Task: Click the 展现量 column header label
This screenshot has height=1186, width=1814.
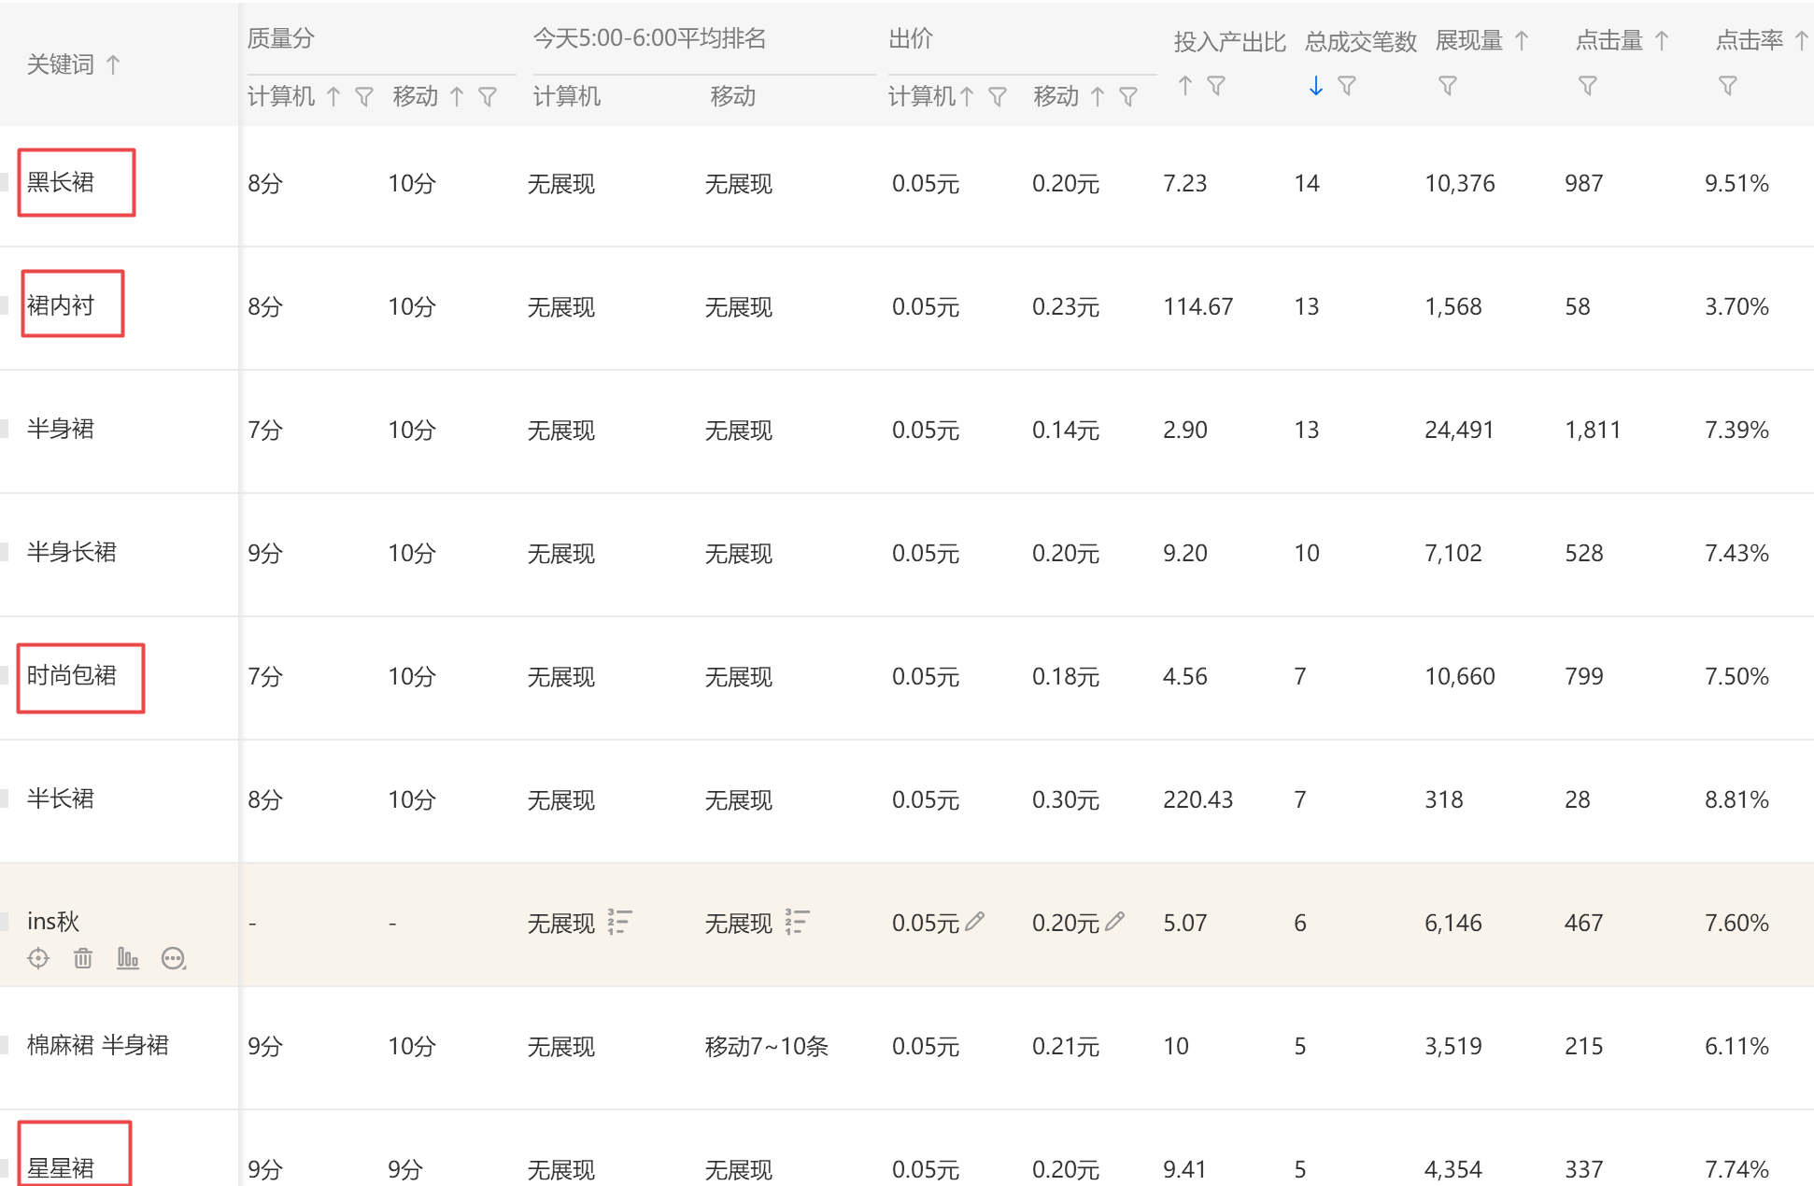Action: point(1469,40)
